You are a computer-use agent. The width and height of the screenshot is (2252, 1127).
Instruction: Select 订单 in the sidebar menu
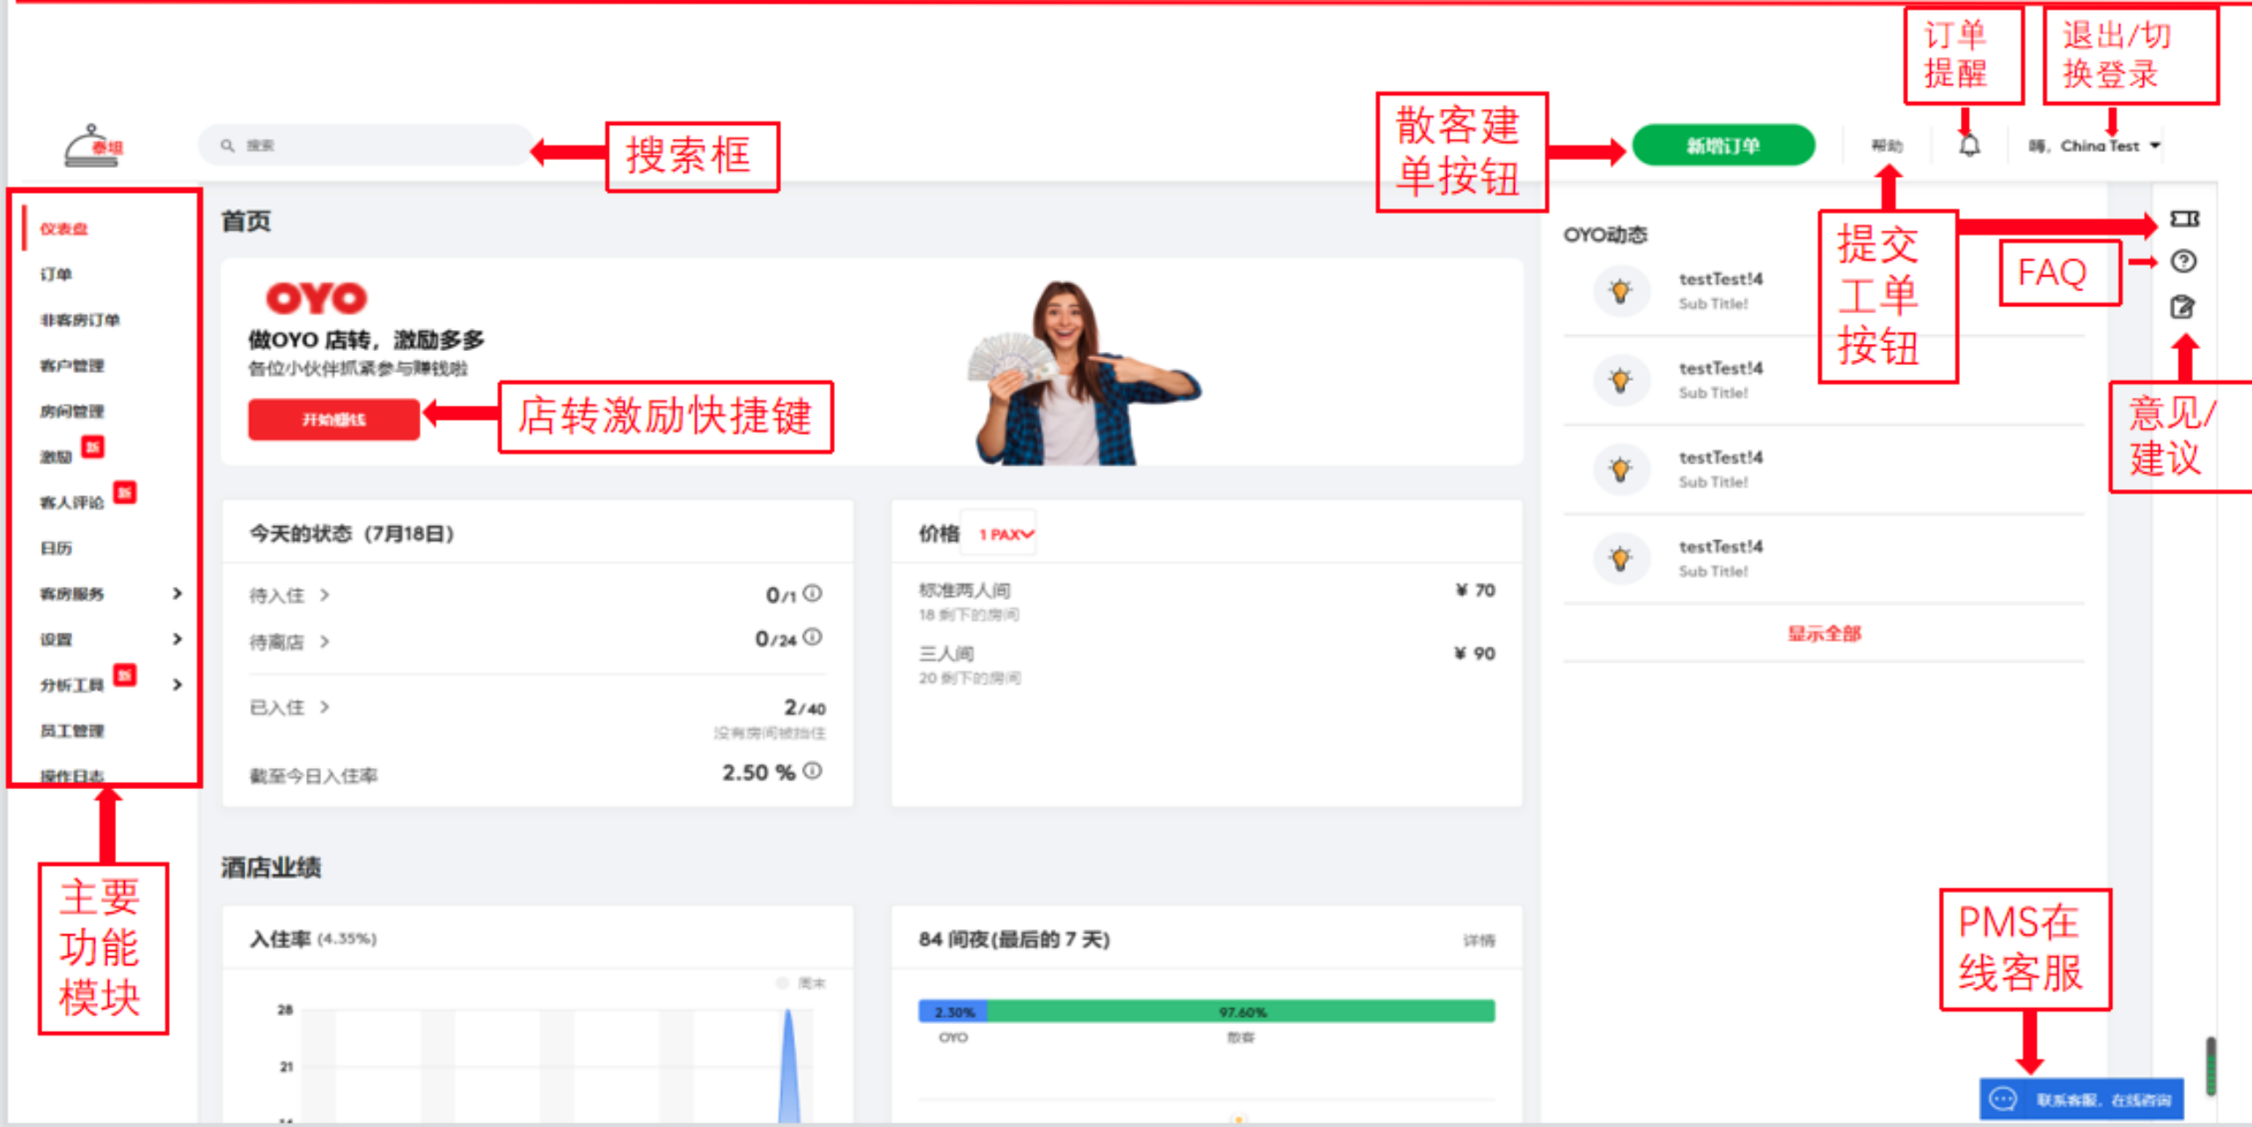(x=55, y=274)
